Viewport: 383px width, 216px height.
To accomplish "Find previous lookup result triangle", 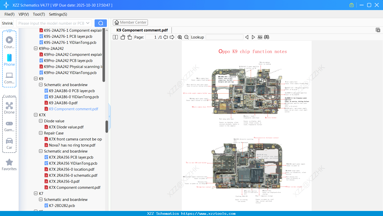I will [247, 37].
